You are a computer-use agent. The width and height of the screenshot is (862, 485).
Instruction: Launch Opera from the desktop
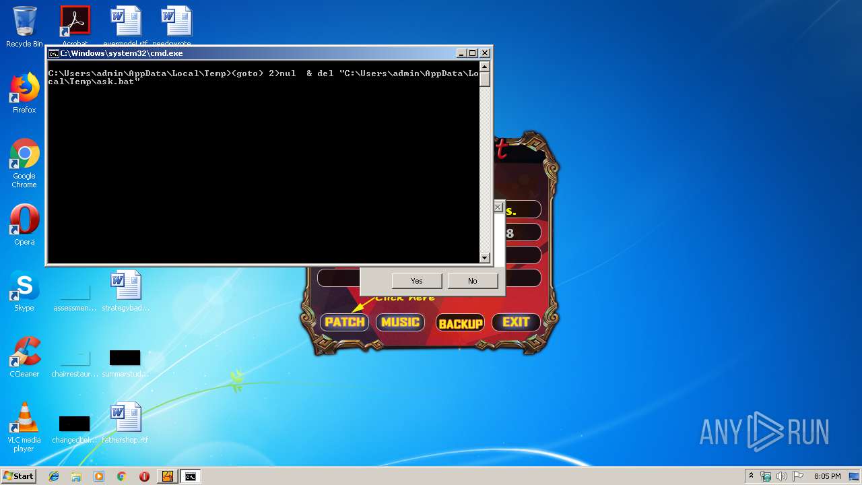tap(24, 225)
